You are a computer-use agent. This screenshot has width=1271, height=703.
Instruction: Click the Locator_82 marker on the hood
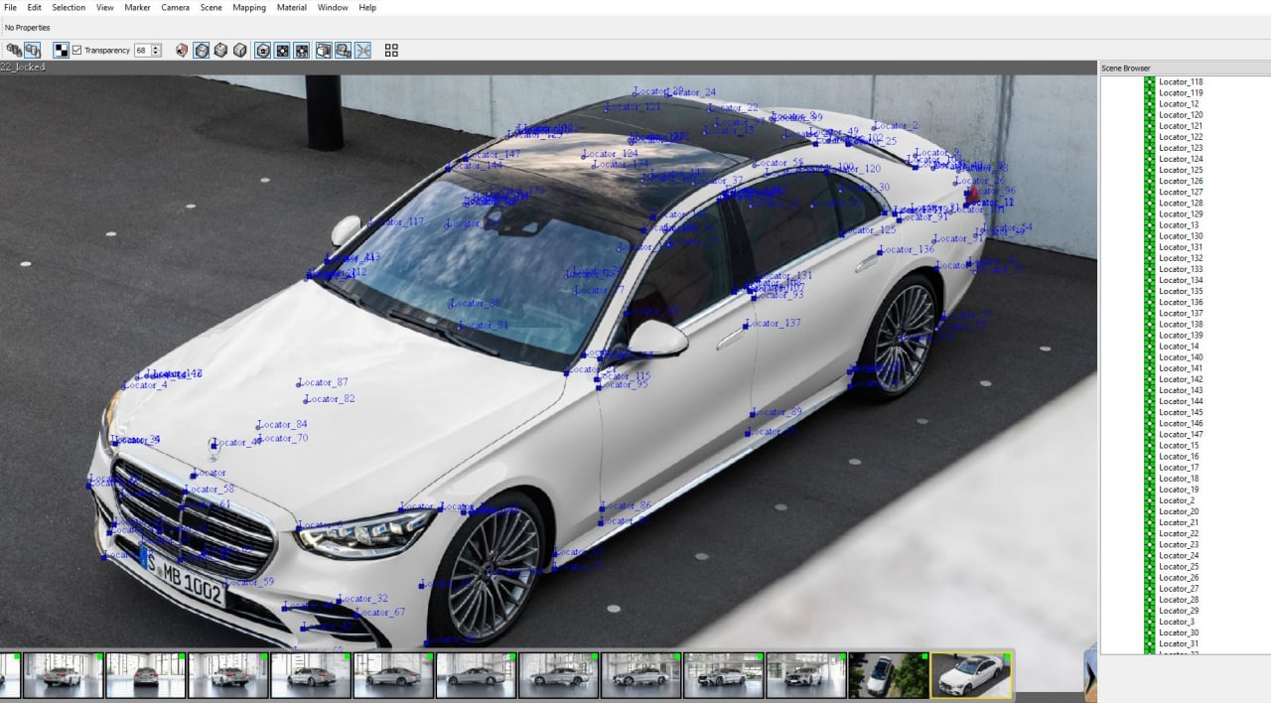point(330,399)
